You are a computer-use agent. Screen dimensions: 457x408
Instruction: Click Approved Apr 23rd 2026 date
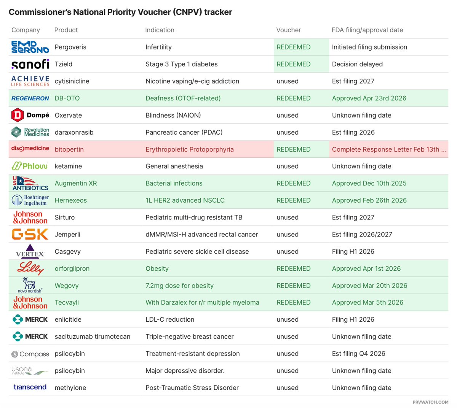coord(369,98)
